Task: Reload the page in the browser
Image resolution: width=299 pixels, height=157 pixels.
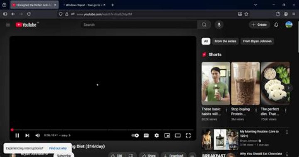Action: coord(29,14)
